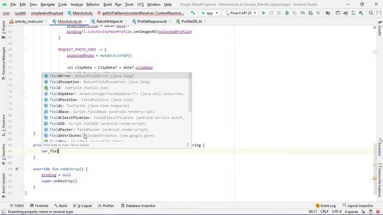Click the simpleretrofitupload breadcrumb
Screen dimensions: 383x215
point(47,13)
